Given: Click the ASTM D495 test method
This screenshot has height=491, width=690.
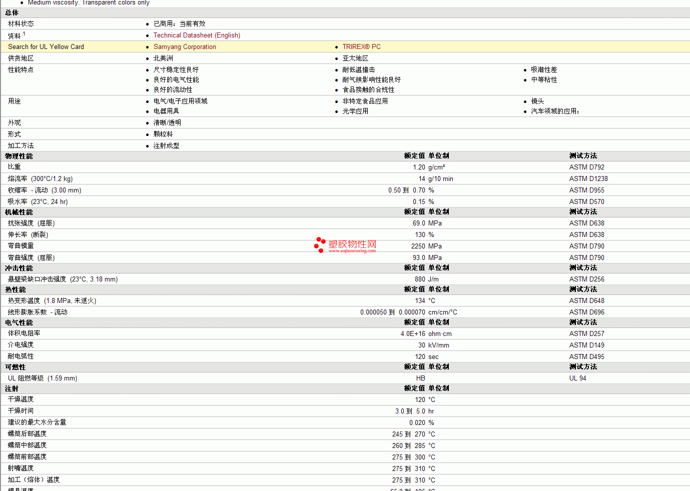Looking at the screenshot, I should [x=587, y=357].
